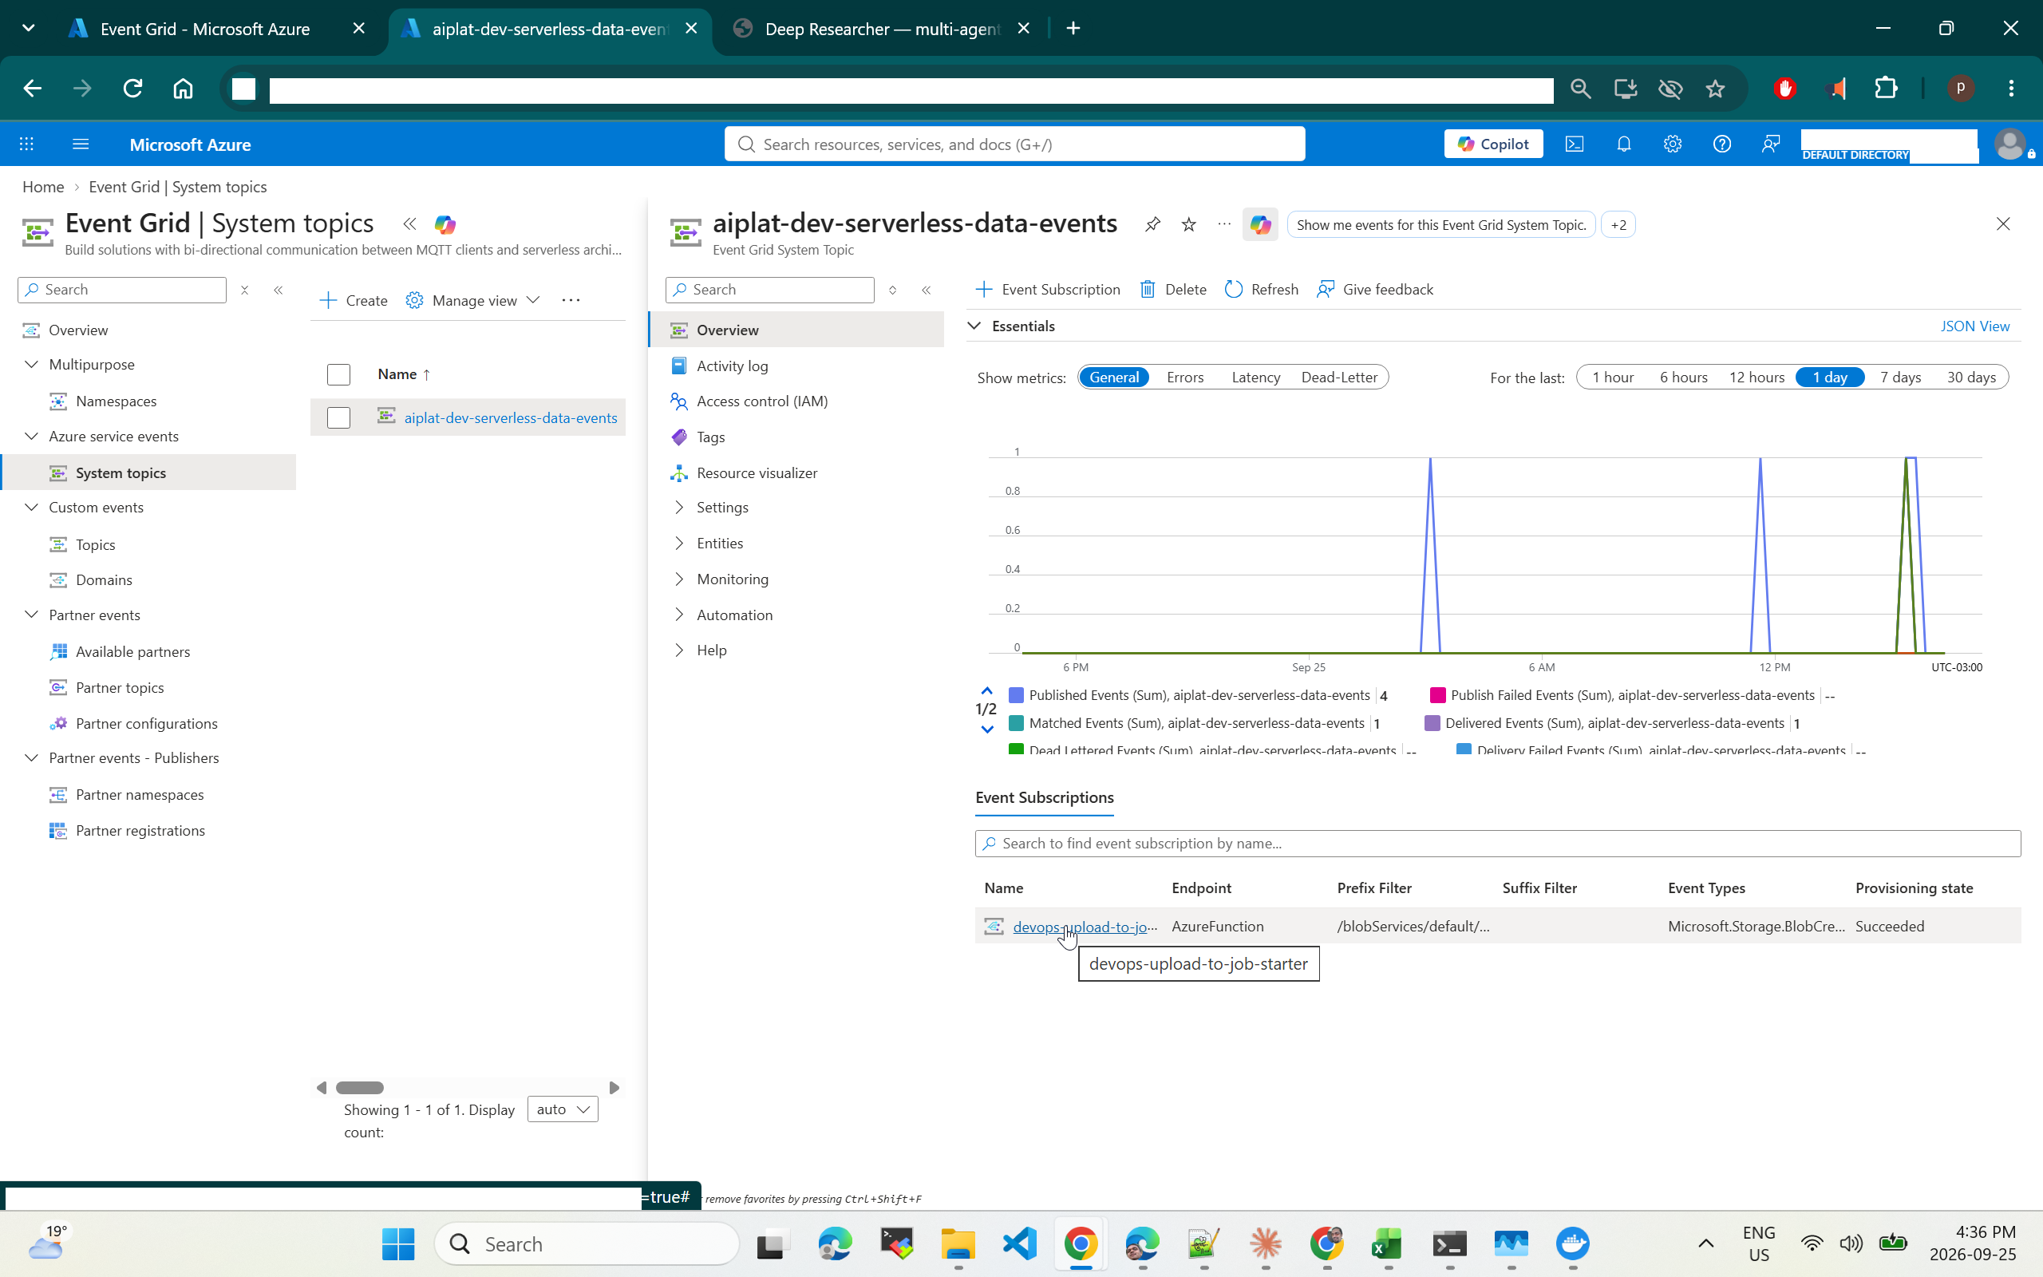Open Activity log menu item
Viewport: 2043px width, 1277px height.
(732, 366)
